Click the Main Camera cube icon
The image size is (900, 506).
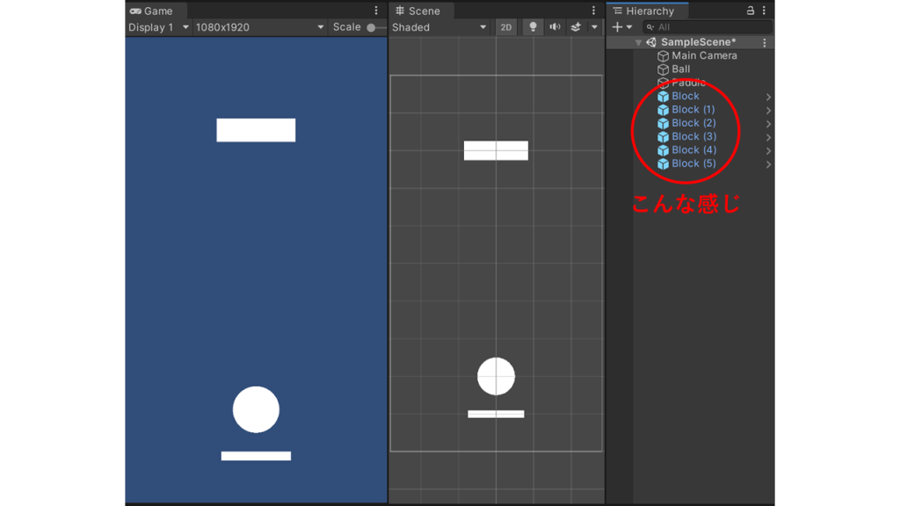coord(663,55)
